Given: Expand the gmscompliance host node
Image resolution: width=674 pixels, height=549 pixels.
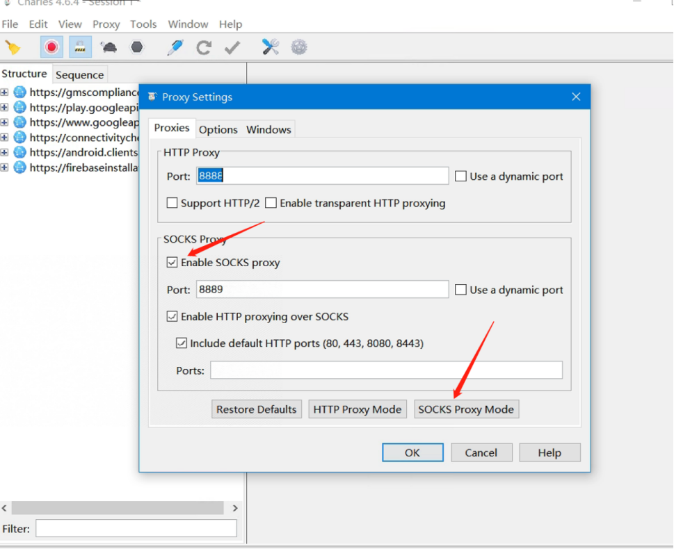Looking at the screenshot, I should tap(4, 92).
